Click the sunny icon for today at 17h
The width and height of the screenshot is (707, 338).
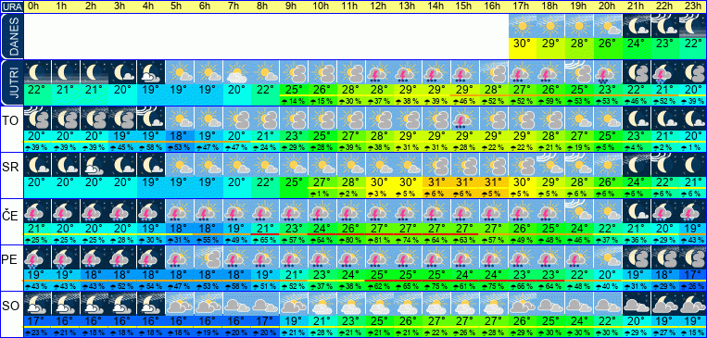click(x=522, y=26)
